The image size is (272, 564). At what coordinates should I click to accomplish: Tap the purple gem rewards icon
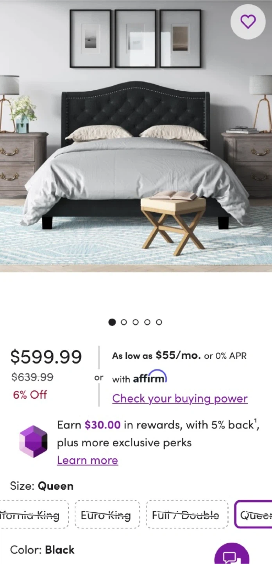pos(33,441)
